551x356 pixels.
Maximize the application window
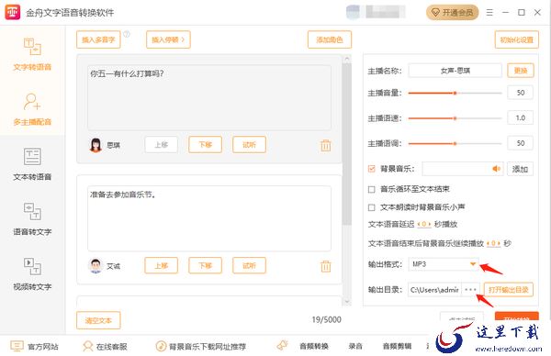[x=522, y=13]
